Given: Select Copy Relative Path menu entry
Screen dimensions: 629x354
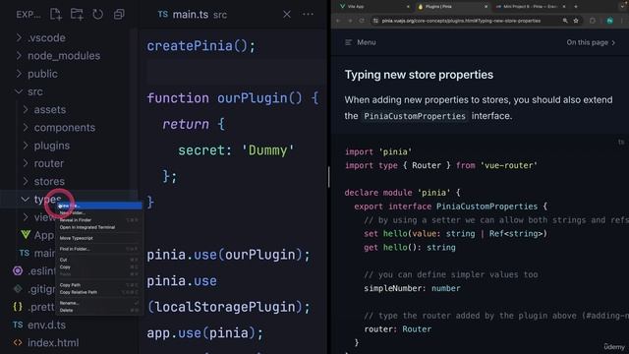Looking at the screenshot, I should [99, 292].
